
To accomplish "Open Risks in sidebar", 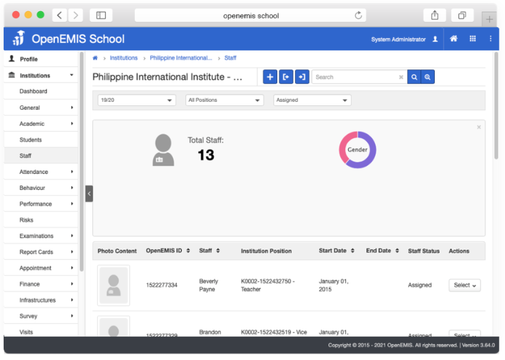I will (x=41, y=220).
